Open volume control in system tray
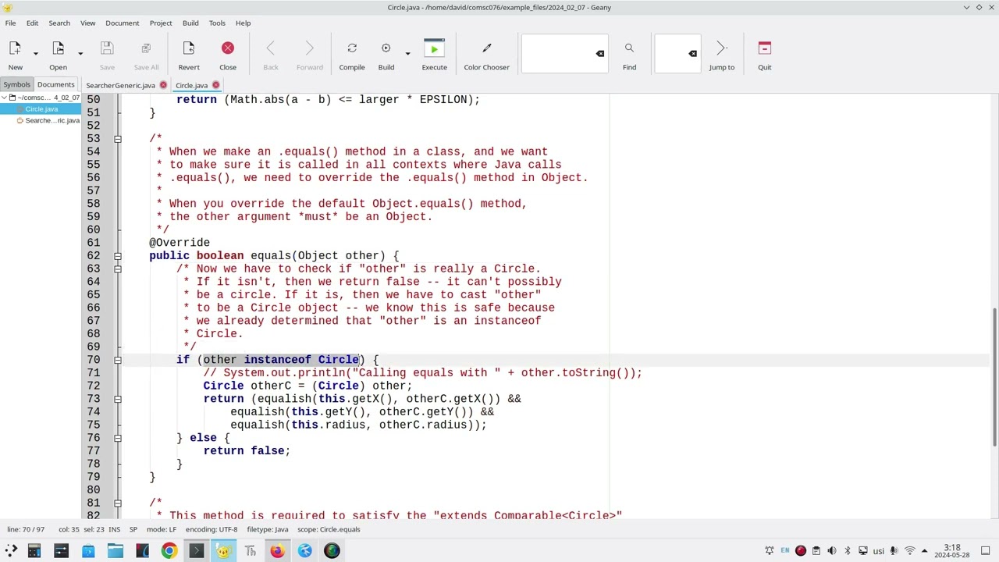 point(832,551)
